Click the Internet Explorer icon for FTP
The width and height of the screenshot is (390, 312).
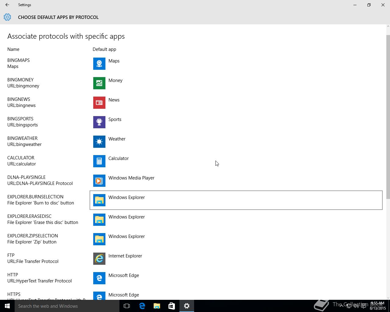[x=99, y=259]
